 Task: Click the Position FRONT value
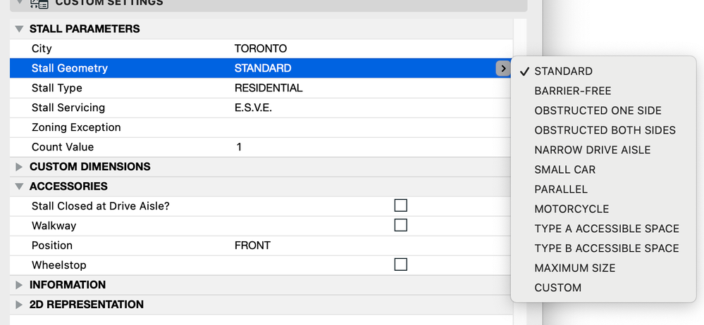(252, 246)
